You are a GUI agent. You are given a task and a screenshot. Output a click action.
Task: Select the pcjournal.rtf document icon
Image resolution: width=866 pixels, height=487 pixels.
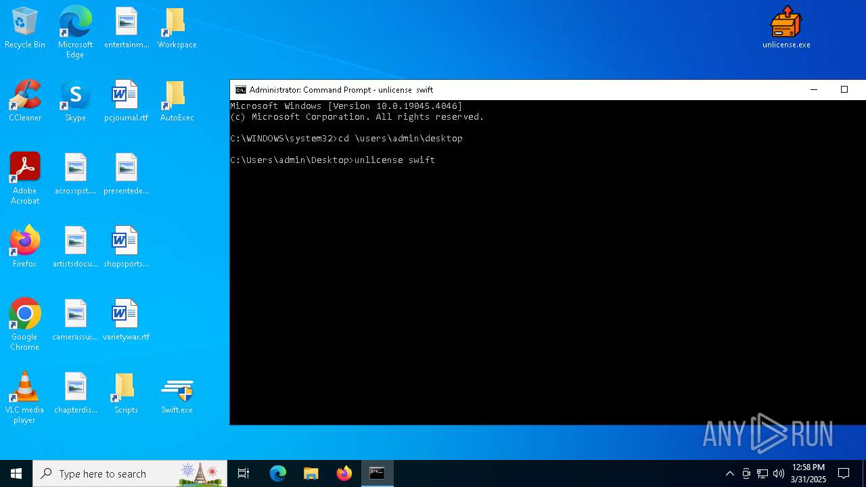tap(127, 101)
